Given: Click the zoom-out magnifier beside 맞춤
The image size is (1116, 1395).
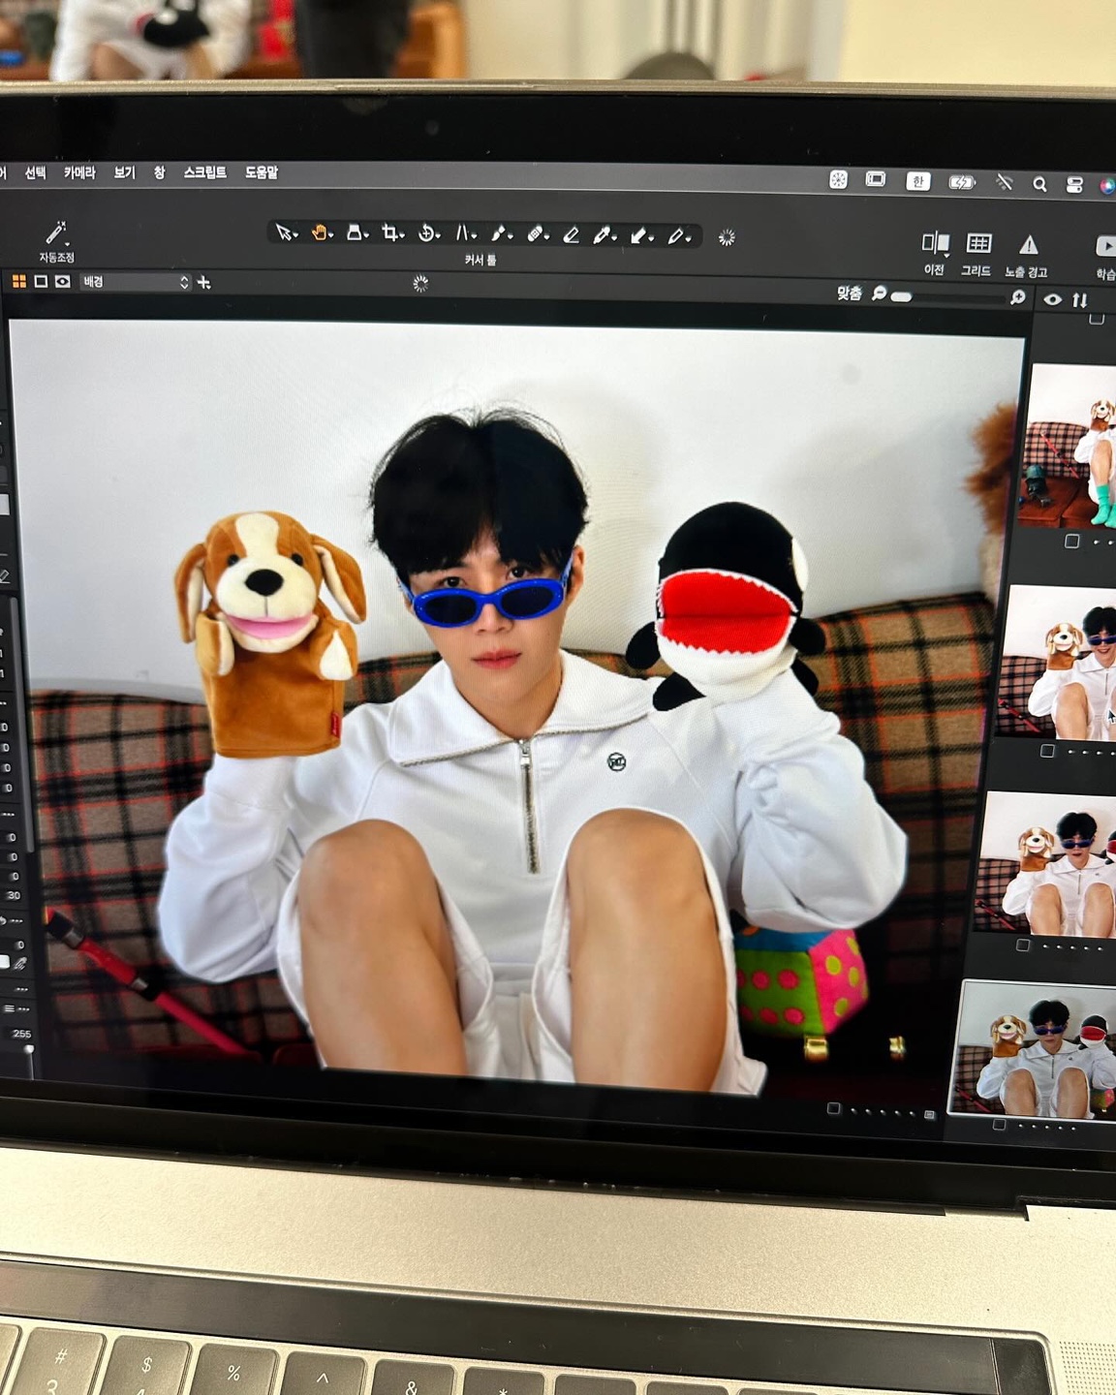Looking at the screenshot, I should coord(879,294).
